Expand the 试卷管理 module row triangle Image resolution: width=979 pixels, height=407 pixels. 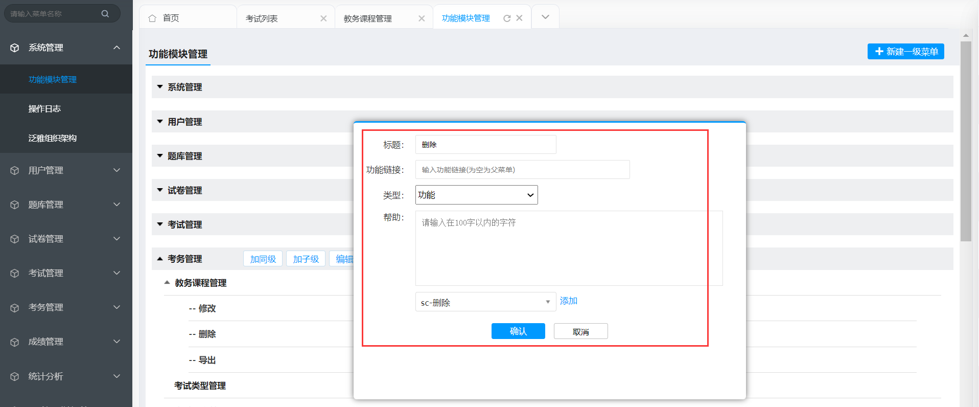click(160, 190)
